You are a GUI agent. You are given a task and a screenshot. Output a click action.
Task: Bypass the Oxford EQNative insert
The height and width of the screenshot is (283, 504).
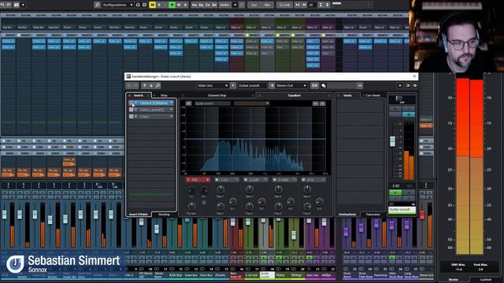click(x=132, y=103)
